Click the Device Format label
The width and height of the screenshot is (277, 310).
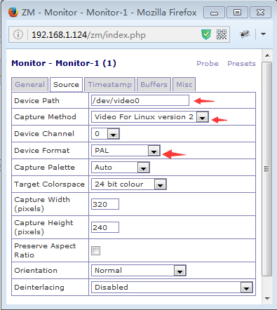coord(42,150)
